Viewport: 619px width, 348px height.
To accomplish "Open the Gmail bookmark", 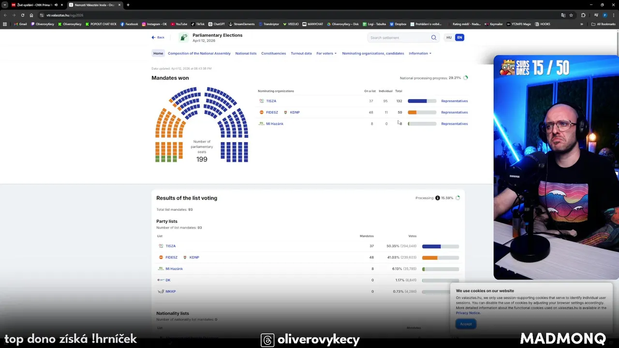I will 20,24.
